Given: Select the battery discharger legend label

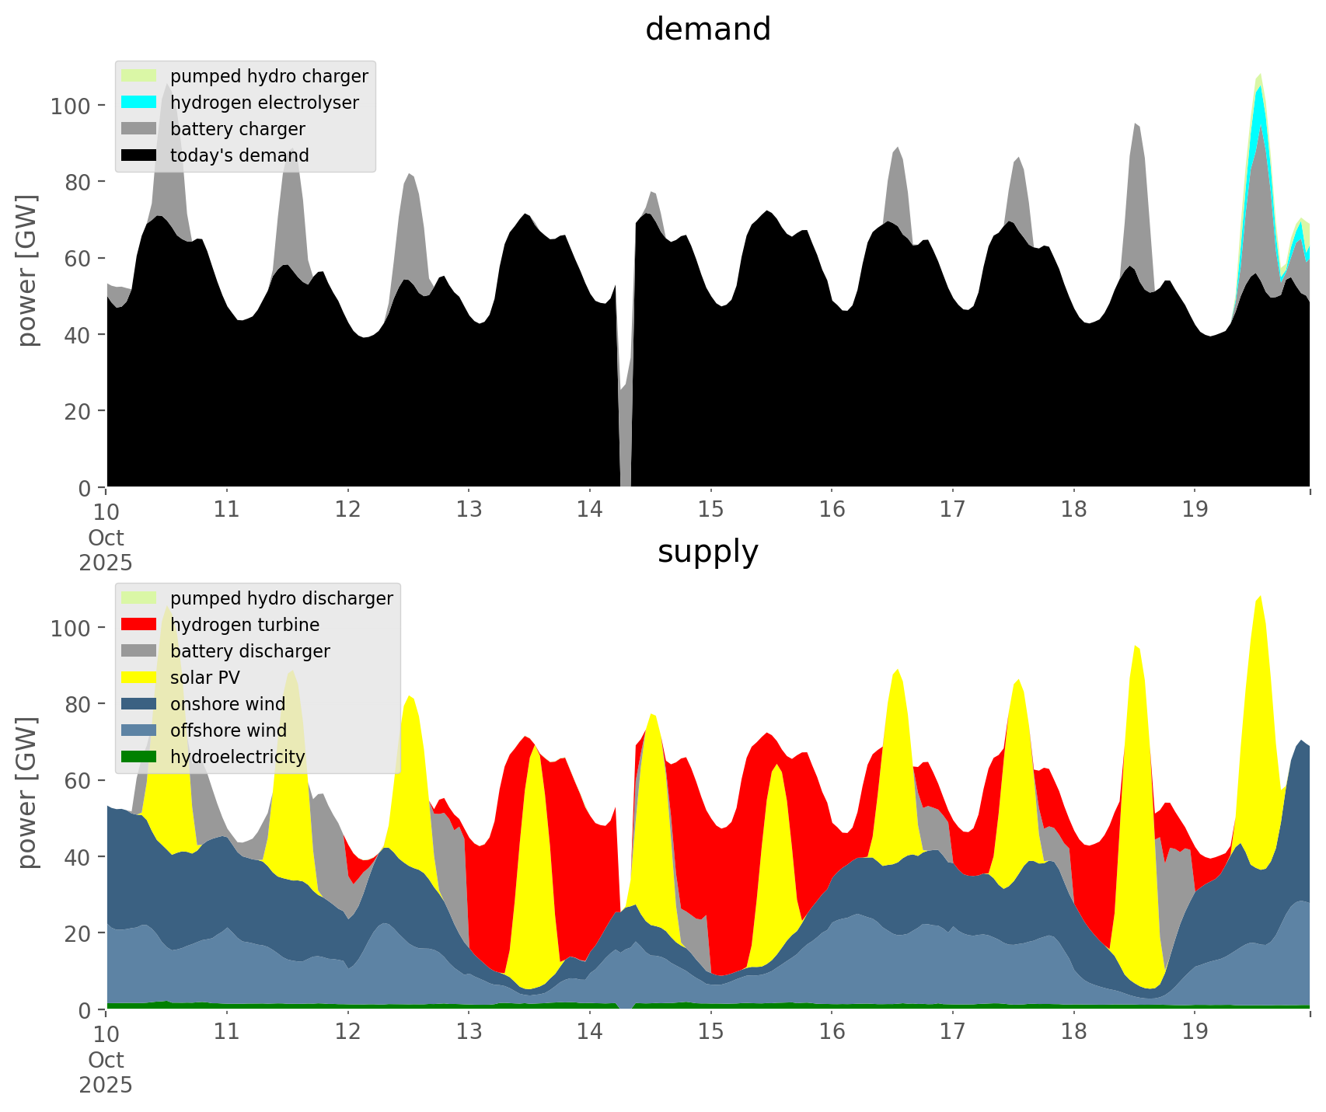Looking at the screenshot, I should (x=249, y=651).
